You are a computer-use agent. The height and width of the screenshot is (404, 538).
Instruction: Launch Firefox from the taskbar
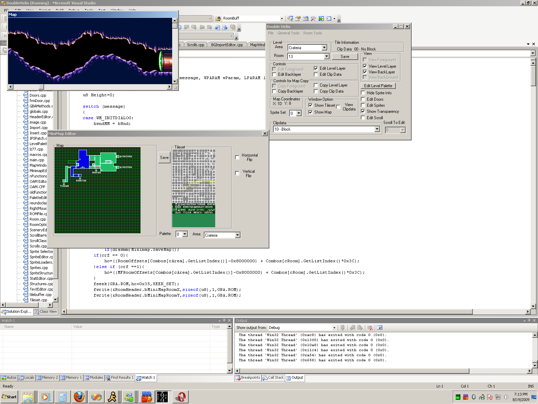[x=79, y=397]
